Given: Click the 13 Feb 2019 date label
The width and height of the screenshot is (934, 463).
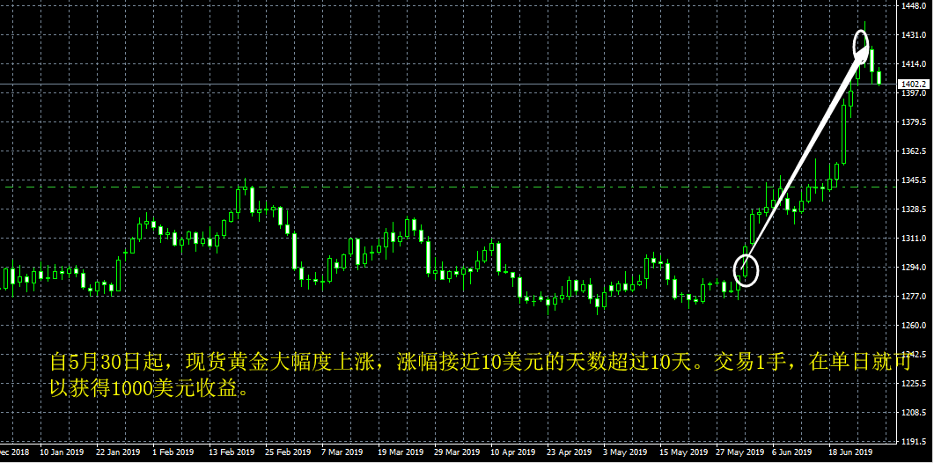Looking at the screenshot, I should 232,452.
